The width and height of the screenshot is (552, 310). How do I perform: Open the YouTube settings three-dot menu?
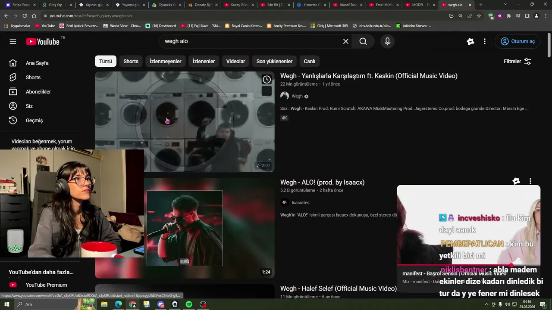point(485,41)
